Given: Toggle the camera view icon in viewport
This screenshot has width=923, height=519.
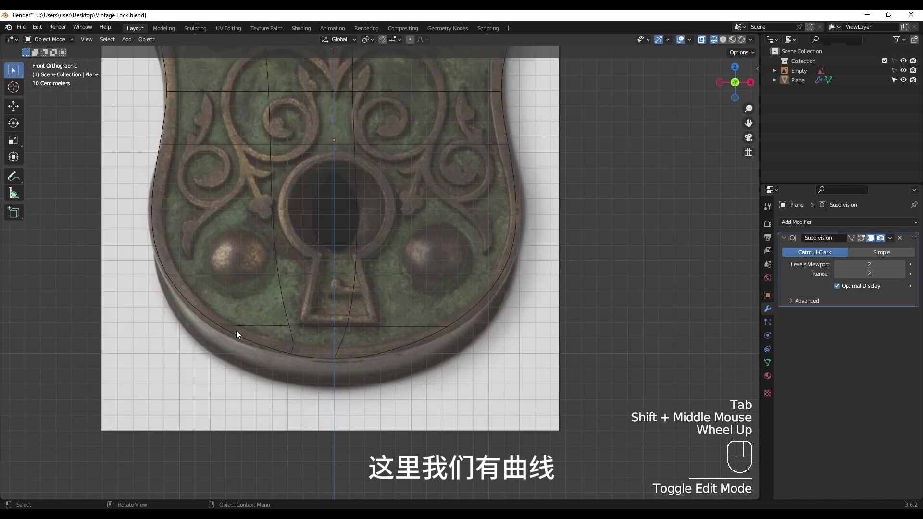Looking at the screenshot, I should tap(749, 137).
